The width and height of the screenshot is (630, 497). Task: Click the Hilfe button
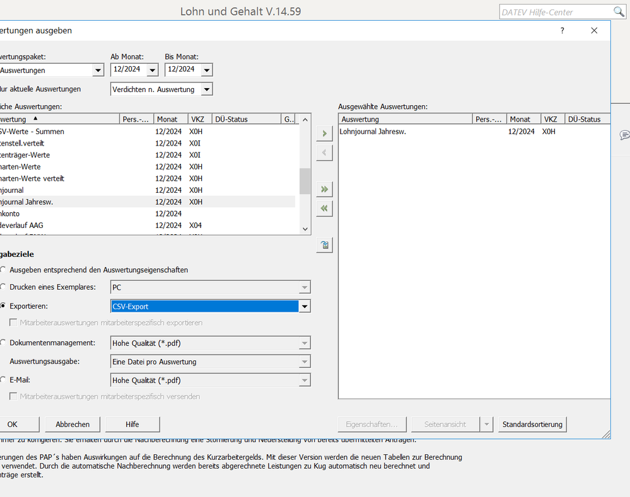[132, 425]
